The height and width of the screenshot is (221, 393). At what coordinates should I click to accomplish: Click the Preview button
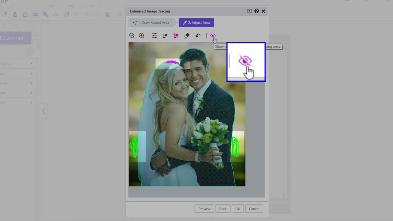[x=204, y=209]
